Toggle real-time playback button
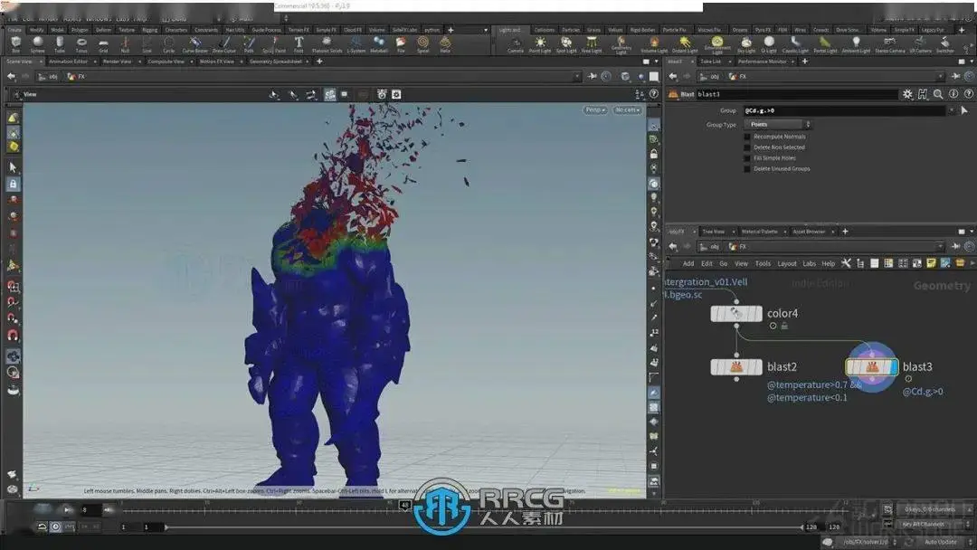 55,527
